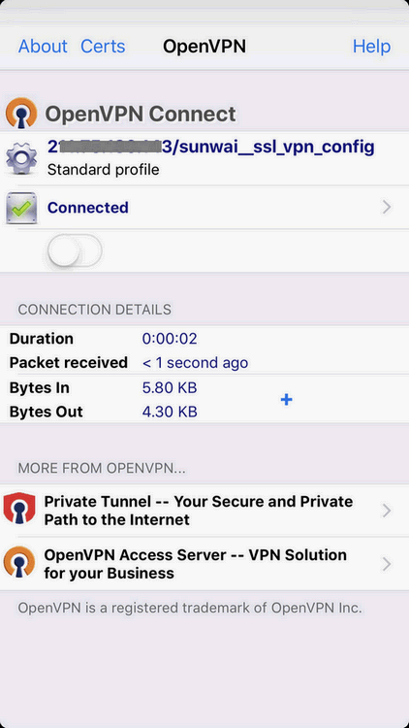Screen dimensions: 409x728
Task: Open the Private Tunnel row chevron
Action: (x=387, y=511)
